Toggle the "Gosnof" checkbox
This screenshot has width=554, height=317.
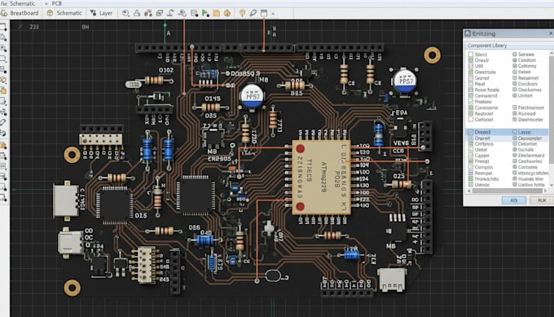(x=471, y=77)
